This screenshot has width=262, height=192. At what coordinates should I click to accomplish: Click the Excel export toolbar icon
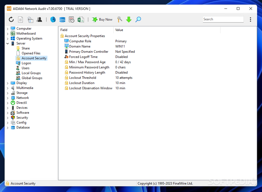(81, 20)
